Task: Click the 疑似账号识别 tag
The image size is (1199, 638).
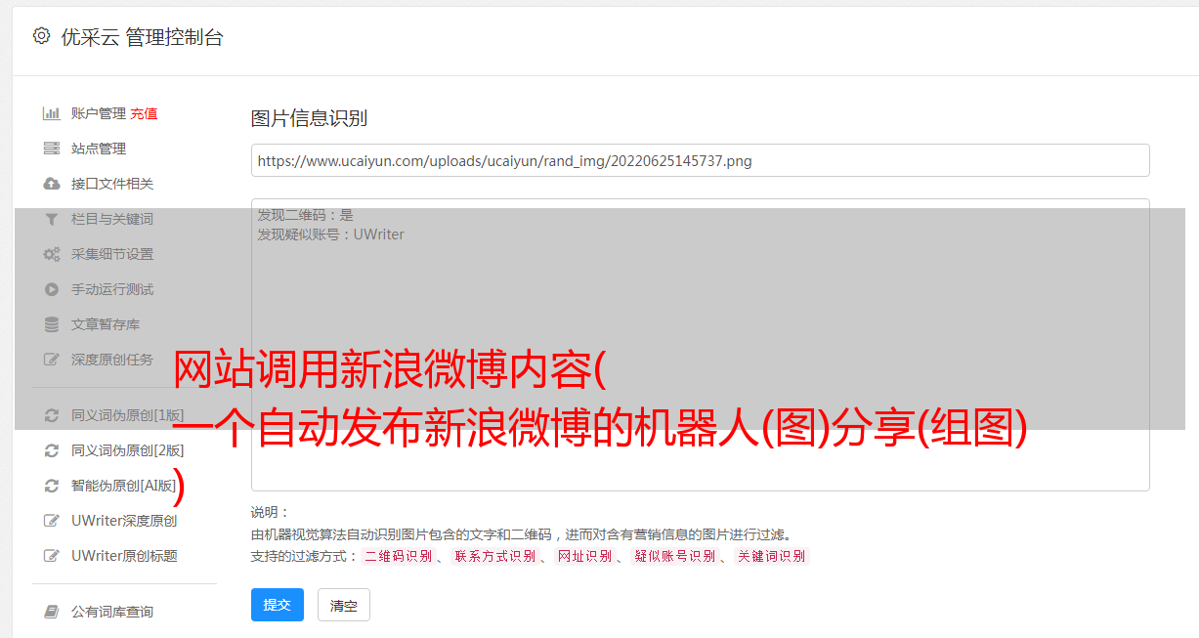Action: (674, 556)
